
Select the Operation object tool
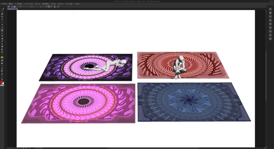[2, 17]
